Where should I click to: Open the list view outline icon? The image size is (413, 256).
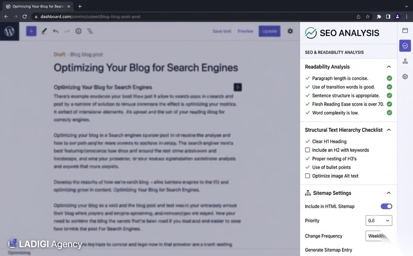pos(90,31)
